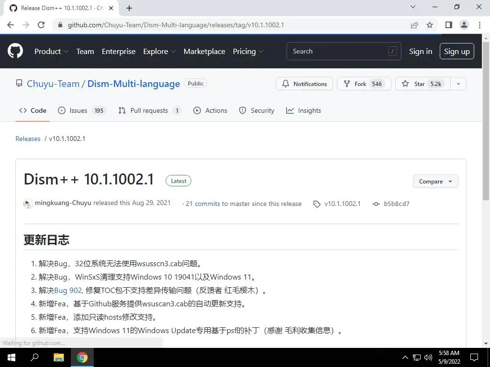Click the padlock site info icon
Screen dimensions: 490x367
[60, 25]
